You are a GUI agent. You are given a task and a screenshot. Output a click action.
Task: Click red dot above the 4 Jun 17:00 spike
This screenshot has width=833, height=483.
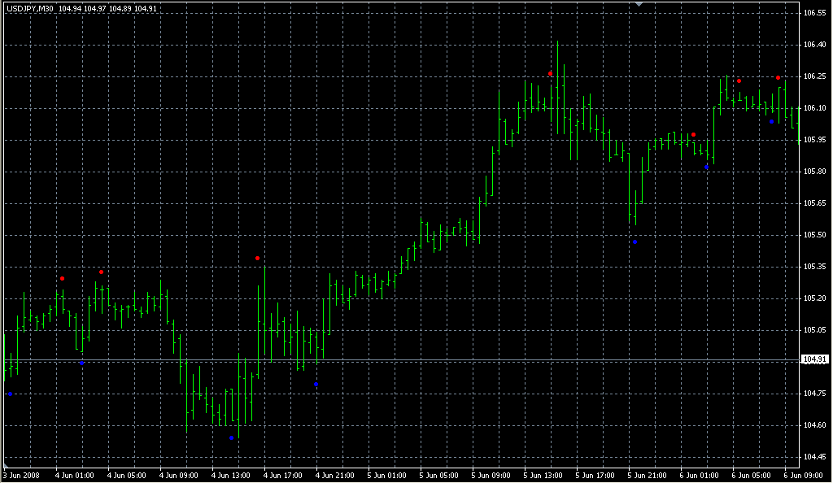tap(257, 259)
